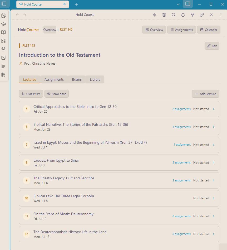Switch to the Lectures tab

pyautogui.click(x=29, y=79)
